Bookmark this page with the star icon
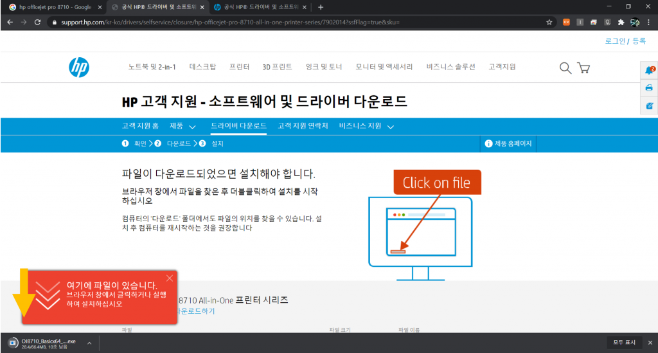 coord(549,22)
